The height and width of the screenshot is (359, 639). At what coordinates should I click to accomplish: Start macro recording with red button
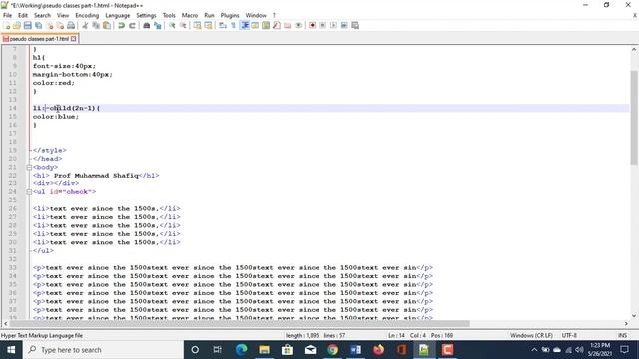coord(312,25)
